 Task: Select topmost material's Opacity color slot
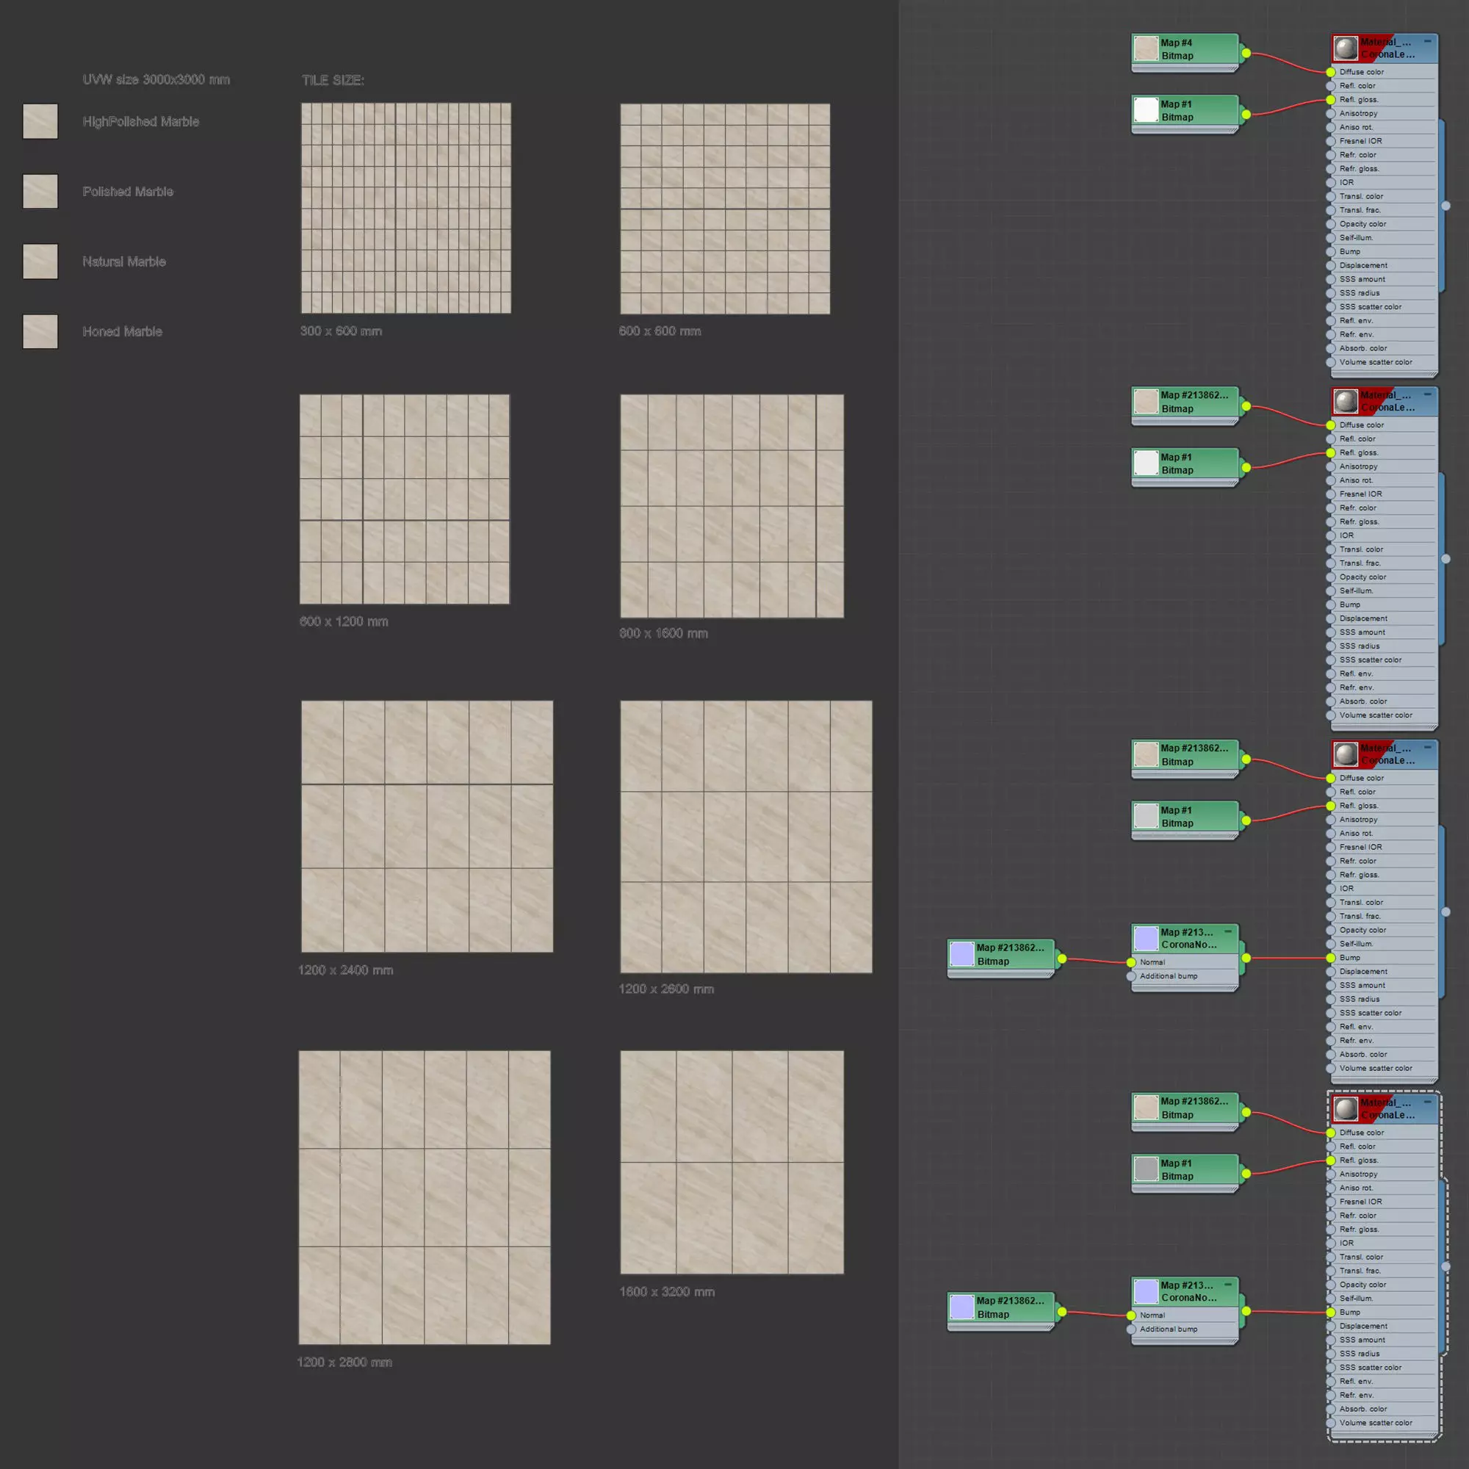point(1362,224)
